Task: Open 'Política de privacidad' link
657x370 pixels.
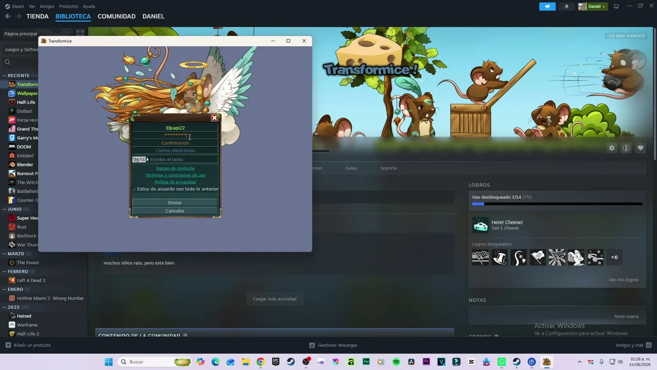Action: click(175, 182)
